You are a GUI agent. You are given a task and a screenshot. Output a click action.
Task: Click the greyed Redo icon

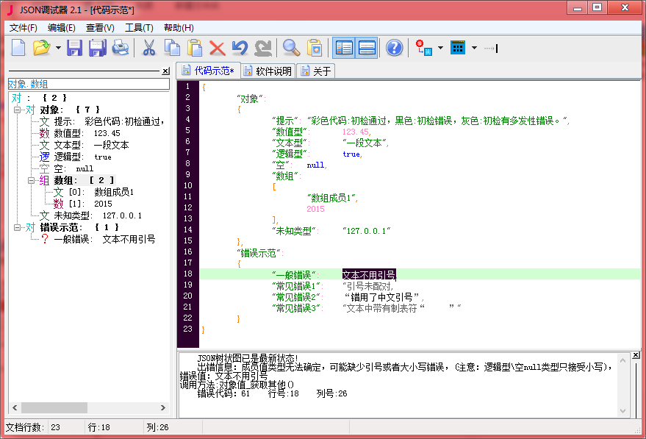click(263, 48)
